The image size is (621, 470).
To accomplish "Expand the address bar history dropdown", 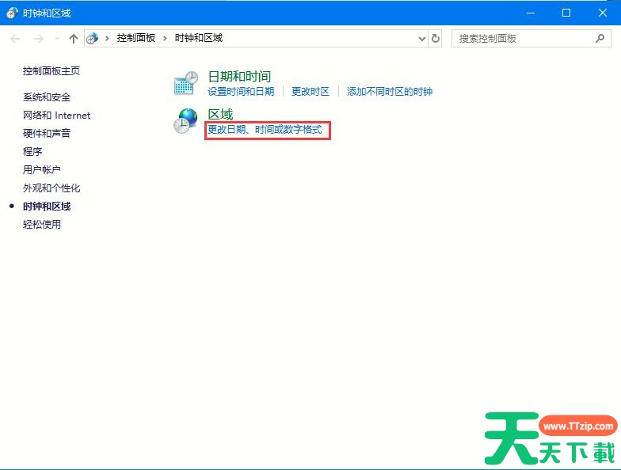I will [421, 38].
